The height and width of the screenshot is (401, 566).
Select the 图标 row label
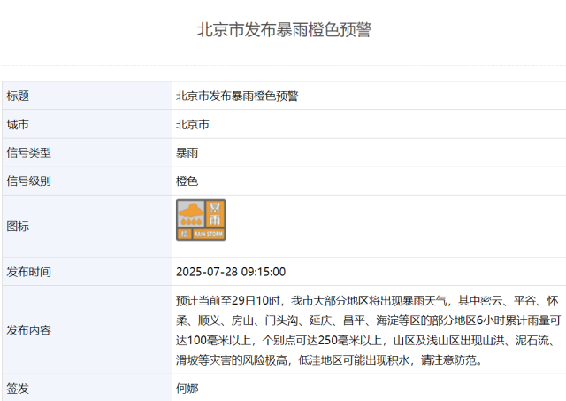19,226
